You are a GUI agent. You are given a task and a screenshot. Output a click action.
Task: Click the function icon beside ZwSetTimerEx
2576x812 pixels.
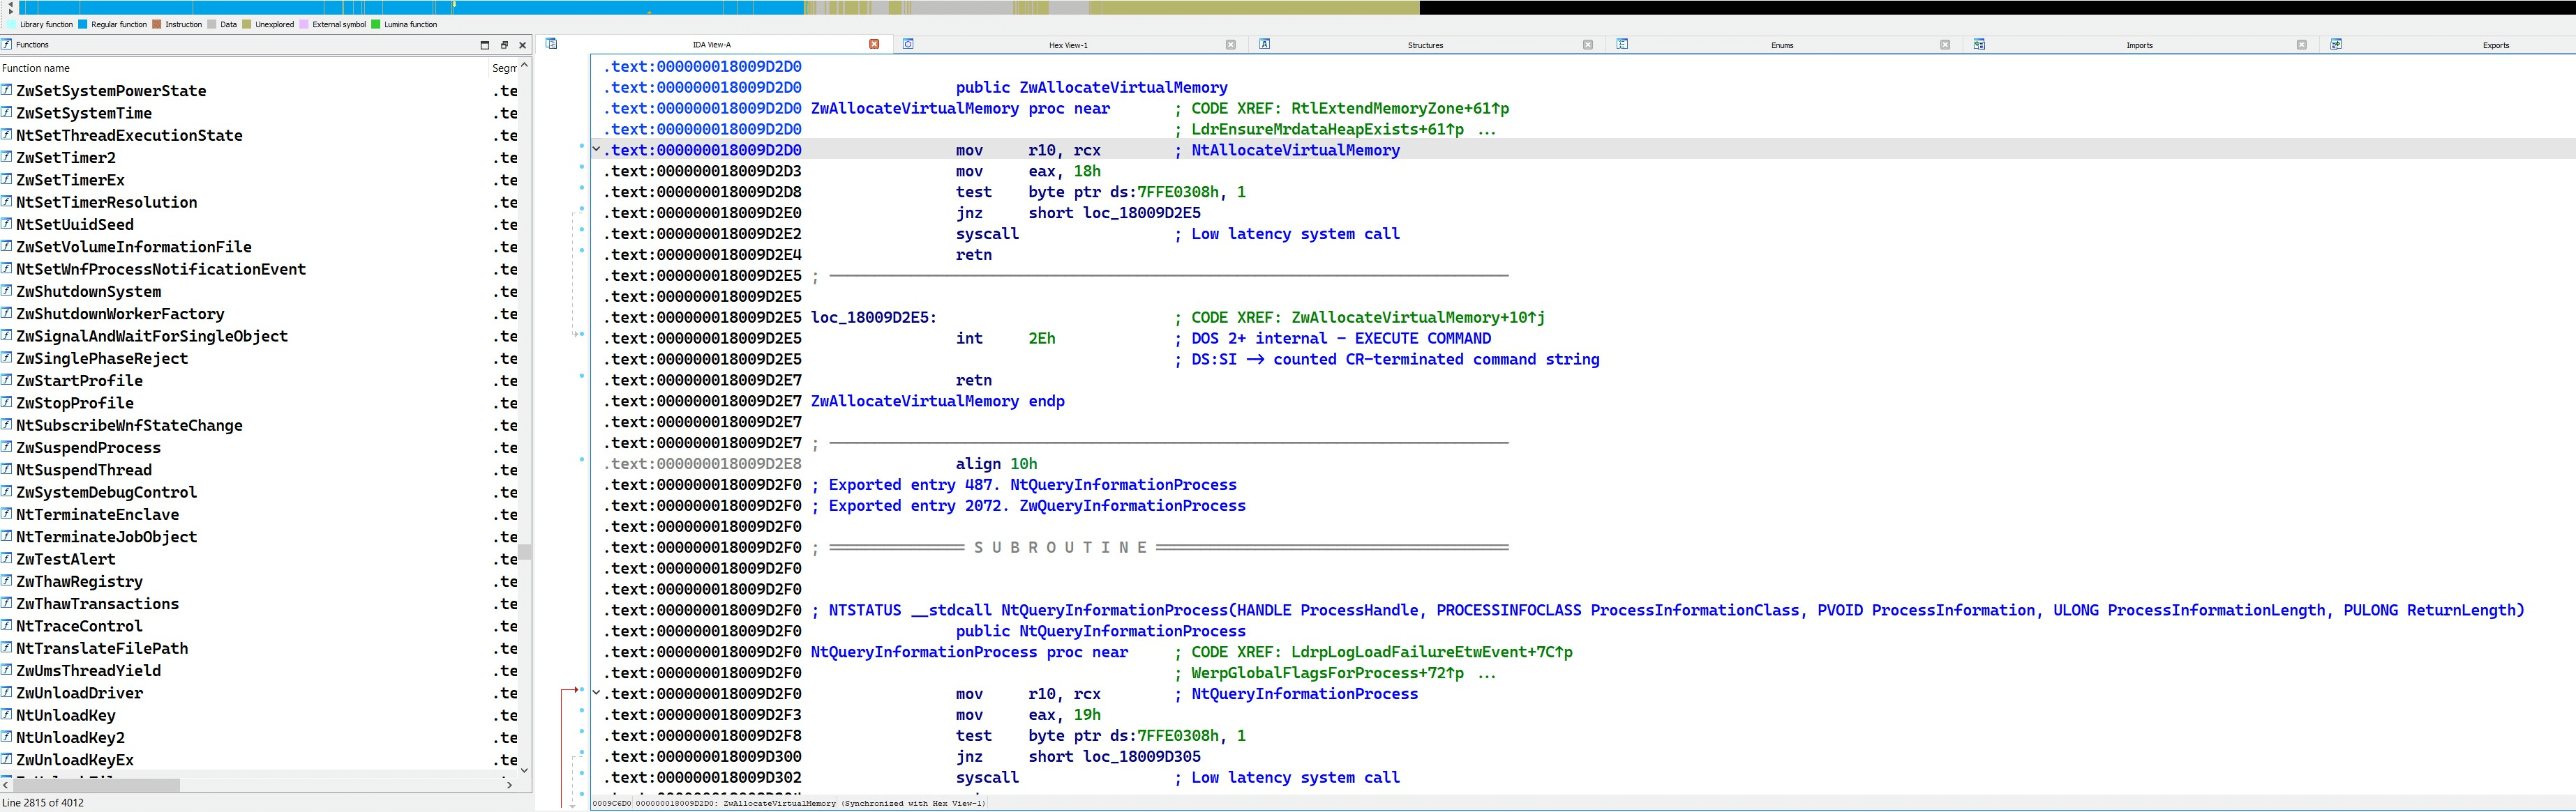[7, 180]
